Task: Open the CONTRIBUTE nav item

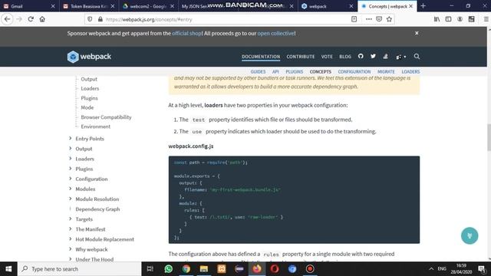Action: (x=301, y=57)
